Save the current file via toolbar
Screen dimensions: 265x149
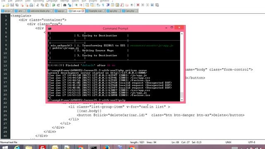pyautogui.click(x=12, y=5)
